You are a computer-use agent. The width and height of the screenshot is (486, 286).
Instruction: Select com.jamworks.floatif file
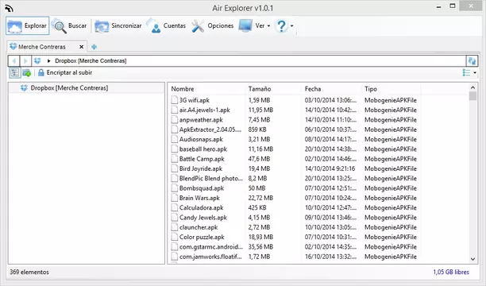[x=210, y=257]
